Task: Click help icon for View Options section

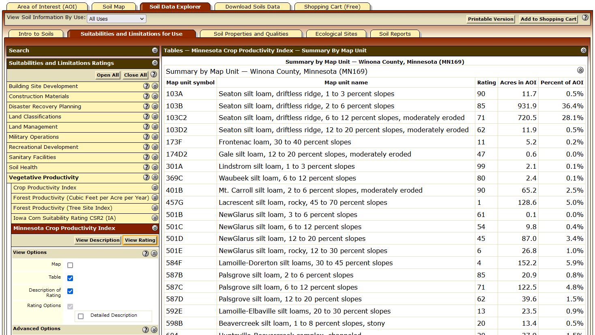Action: (146, 253)
